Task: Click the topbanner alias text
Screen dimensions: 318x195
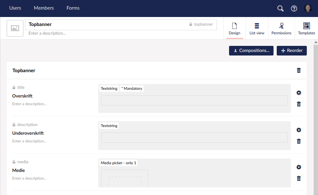Action: [x=203, y=24]
